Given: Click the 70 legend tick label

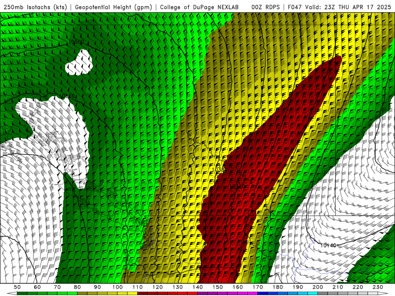Looking at the screenshot, I should pos(57,287).
